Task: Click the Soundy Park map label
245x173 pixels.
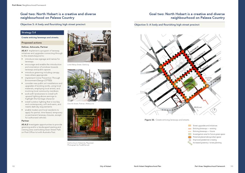Action: 208,79
